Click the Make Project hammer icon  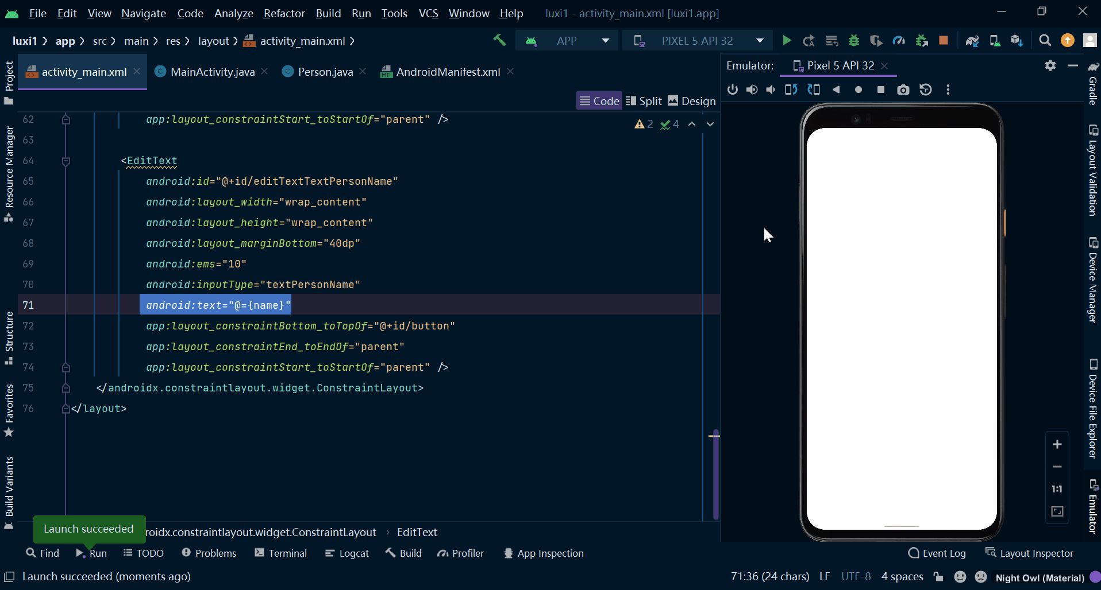coord(499,40)
